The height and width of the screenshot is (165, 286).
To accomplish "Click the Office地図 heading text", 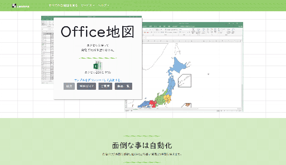I will [98, 32].
